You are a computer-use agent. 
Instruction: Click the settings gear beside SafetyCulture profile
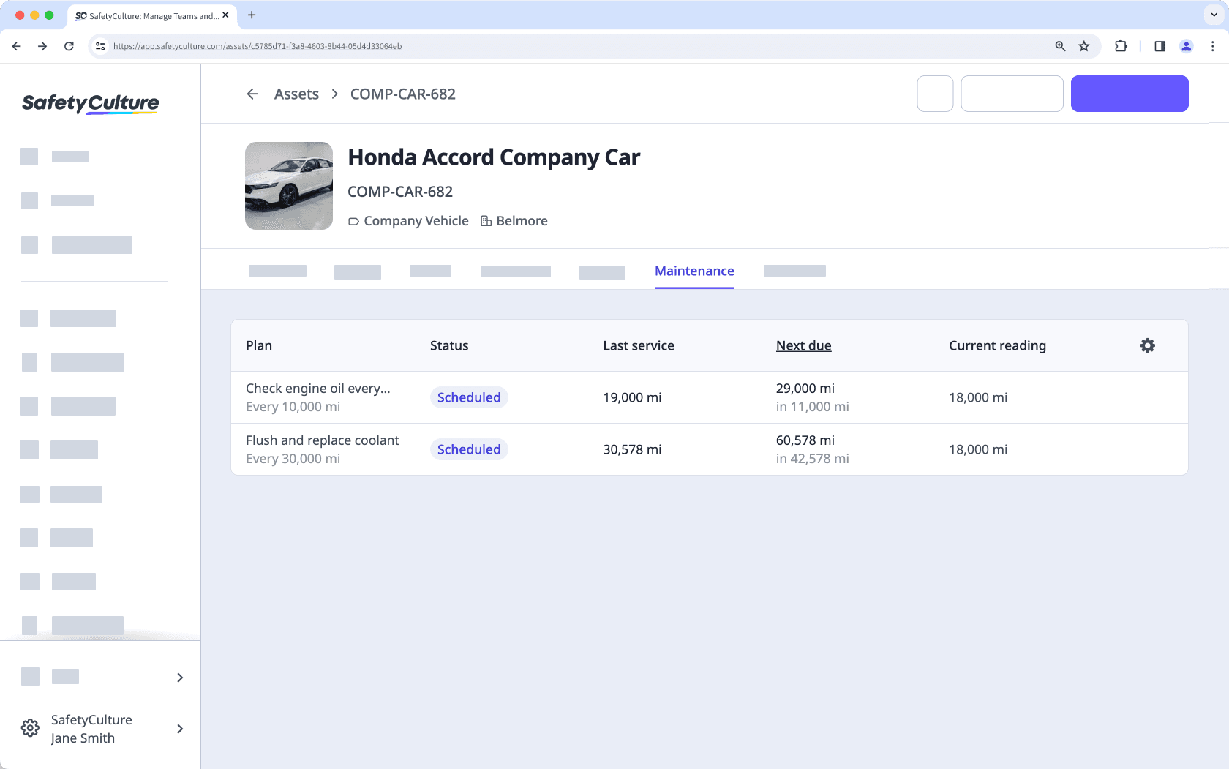[x=30, y=727]
